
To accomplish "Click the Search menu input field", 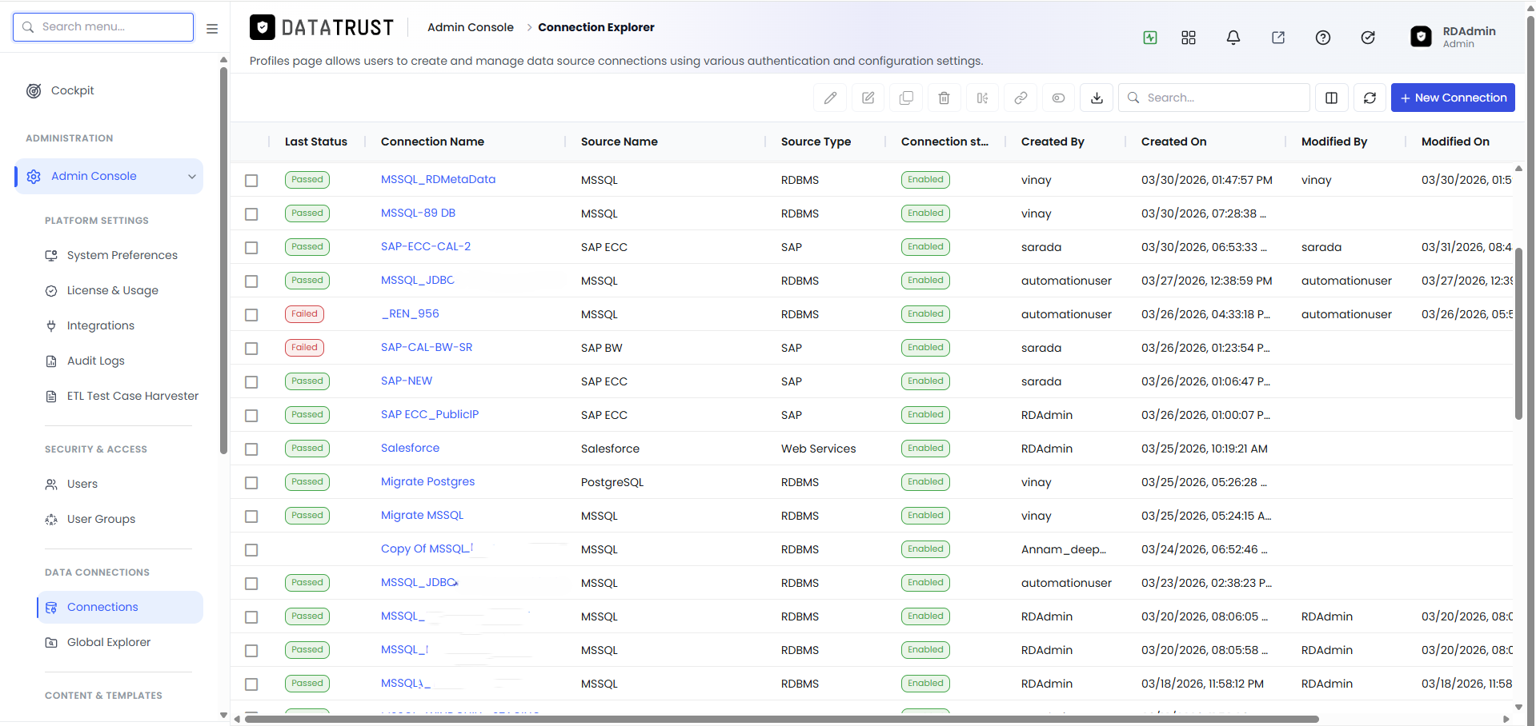I will click(103, 27).
